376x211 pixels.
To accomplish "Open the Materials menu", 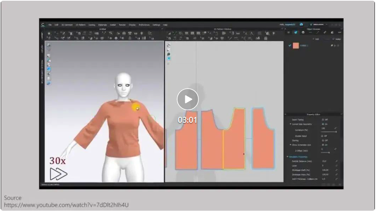I will [102, 25].
